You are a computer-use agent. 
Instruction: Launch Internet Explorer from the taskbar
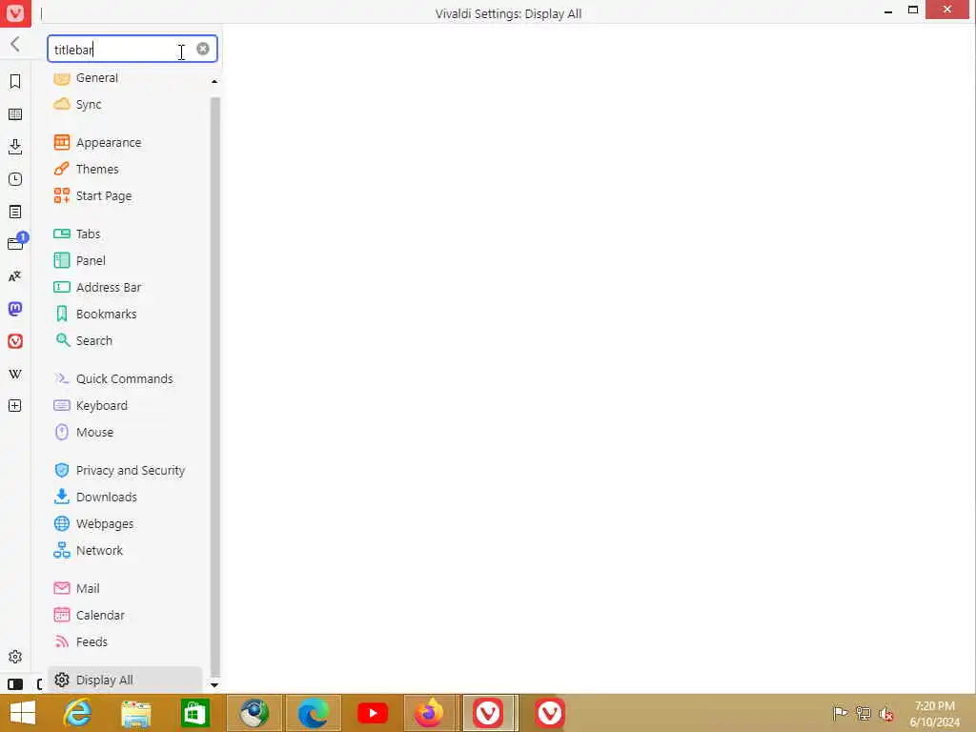[x=77, y=713]
